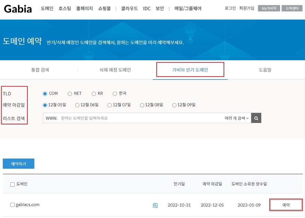Open the 호스팅 menu
Image resolution: width=305 pixels, height=218 pixels.
pos(65,8)
